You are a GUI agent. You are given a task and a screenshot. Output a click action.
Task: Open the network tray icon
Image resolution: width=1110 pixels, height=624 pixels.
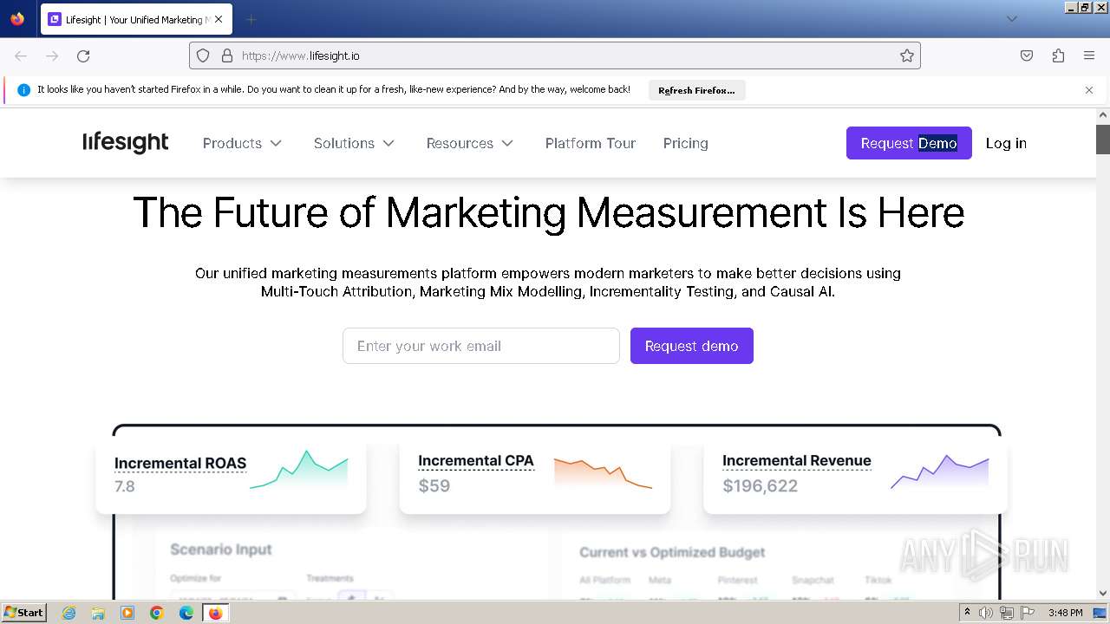1006,613
